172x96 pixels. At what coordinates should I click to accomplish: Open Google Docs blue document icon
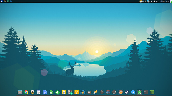tap(45, 92)
